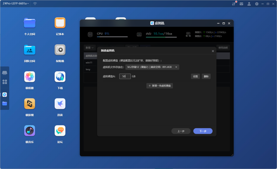Launch the 极影视 video app
The image size is (277, 169).
pos(29,104)
